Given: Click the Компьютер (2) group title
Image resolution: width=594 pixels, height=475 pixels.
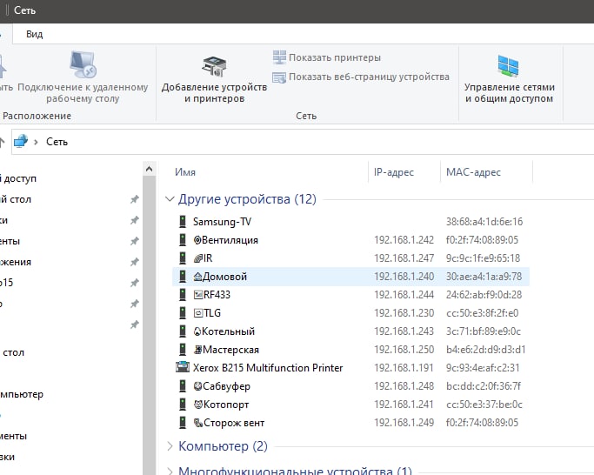Looking at the screenshot, I should coord(224,446).
